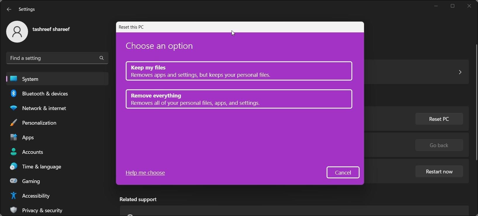
Task: Select Personalization in the sidebar
Action: click(57, 123)
